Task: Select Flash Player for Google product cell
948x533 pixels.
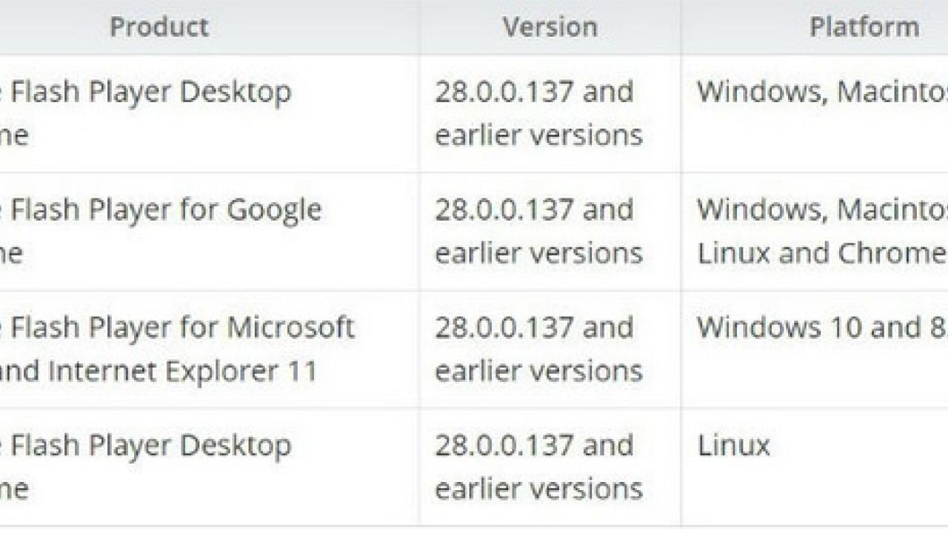Action: 210,232
